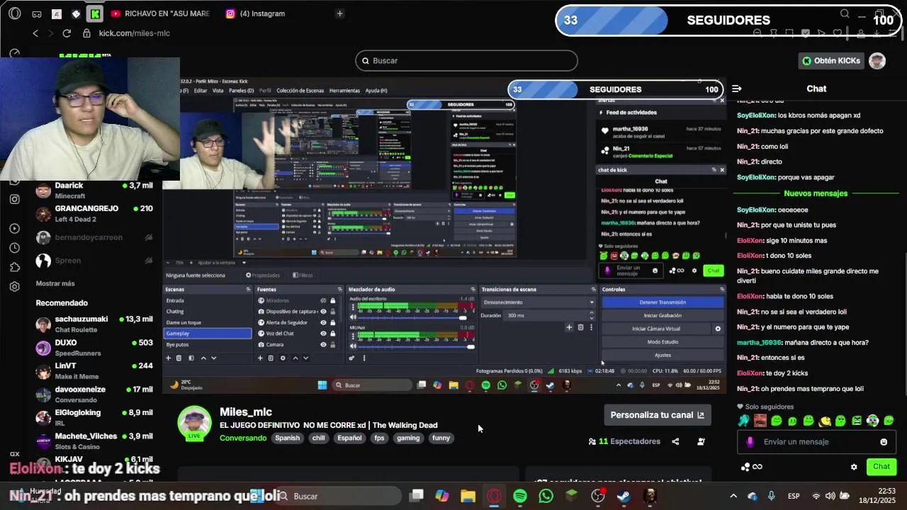Toggle visibility eye of Dispositivo de captura source

(x=323, y=312)
